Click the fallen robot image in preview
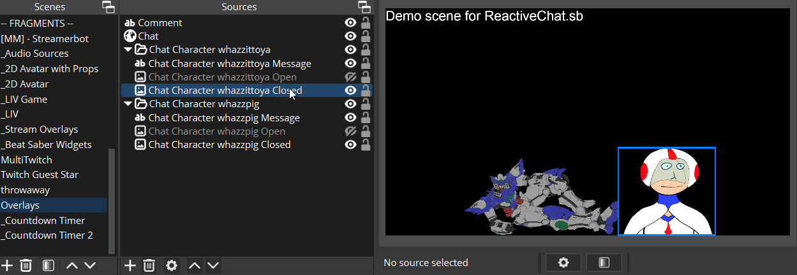The height and width of the screenshot is (275, 797). point(541,198)
